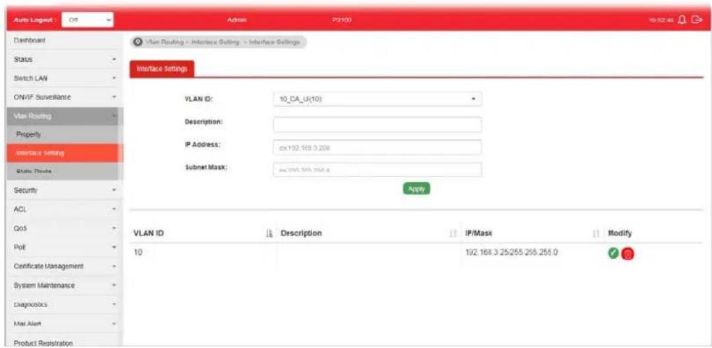Sort table by Description column icon
Viewport: 712px width, 348px height.
tap(452, 234)
